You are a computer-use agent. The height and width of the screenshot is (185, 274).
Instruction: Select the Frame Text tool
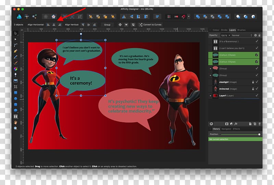point(15,116)
